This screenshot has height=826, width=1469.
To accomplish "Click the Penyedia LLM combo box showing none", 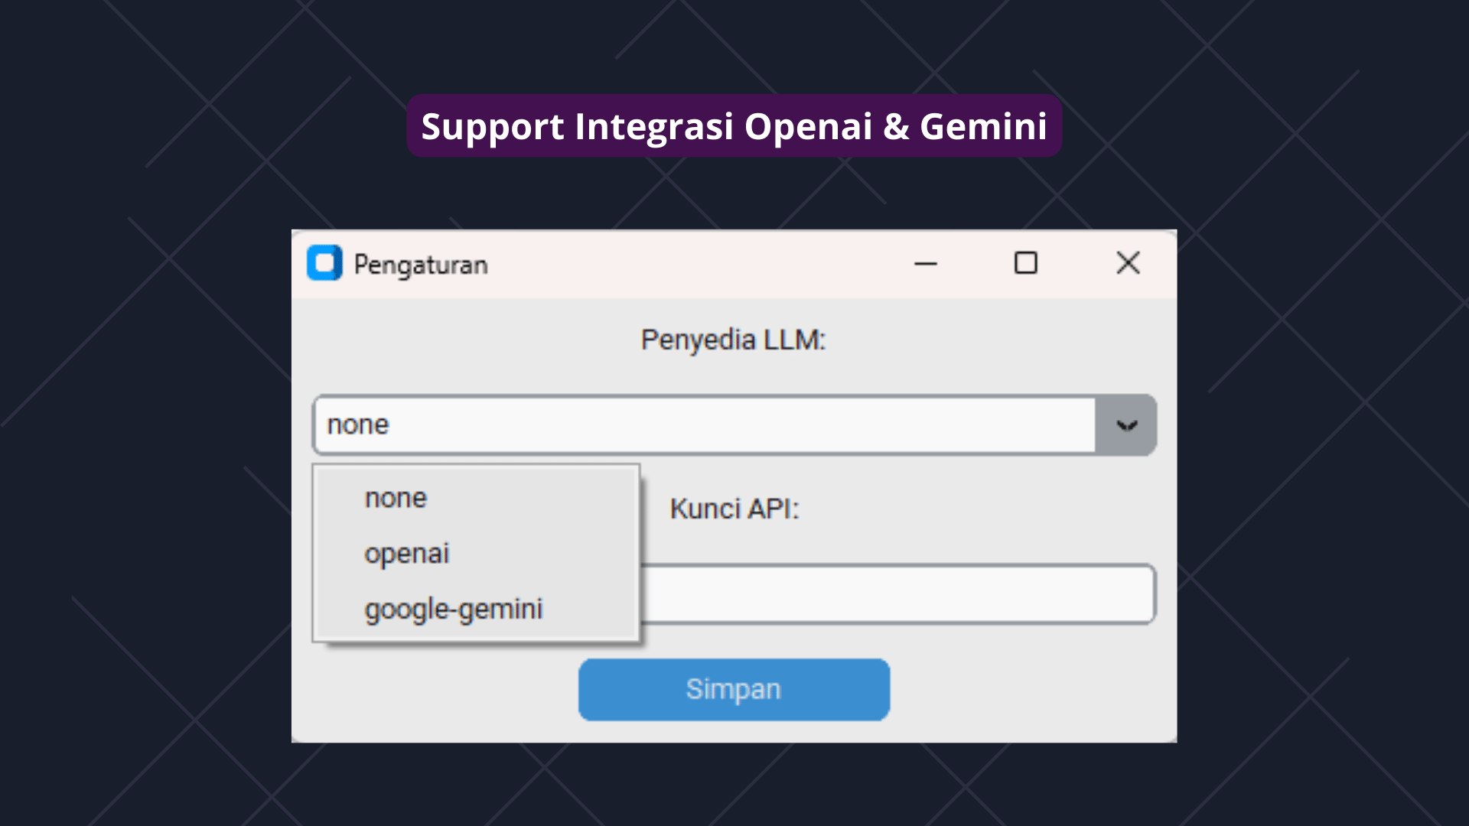I will [x=704, y=425].
